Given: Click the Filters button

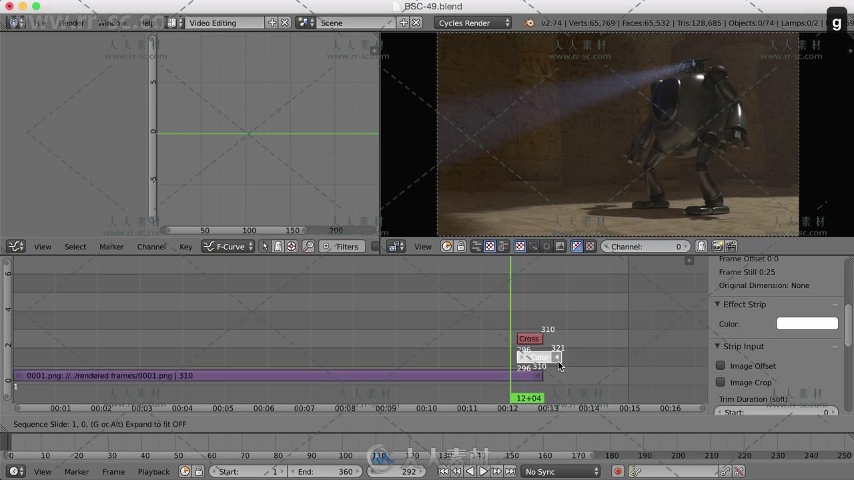Looking at the screenshot, I should click(341, 247).
